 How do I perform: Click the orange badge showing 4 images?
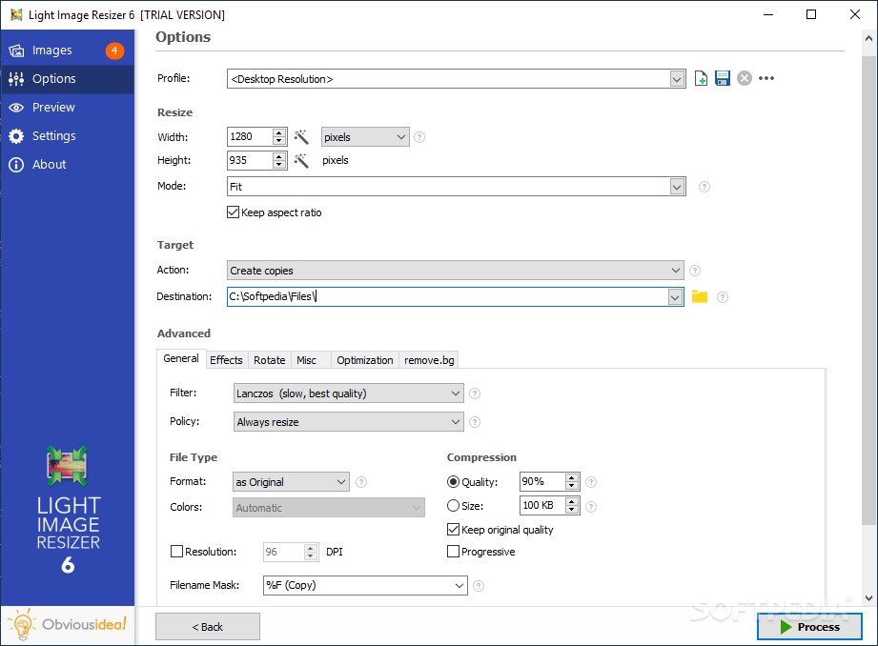tap(114, 50)
